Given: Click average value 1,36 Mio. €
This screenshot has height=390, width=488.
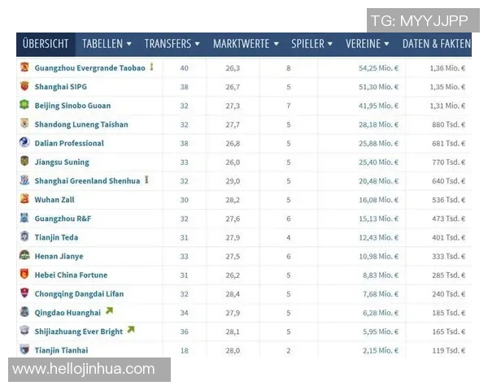Looking at the screenshot, I should (447, 68).
